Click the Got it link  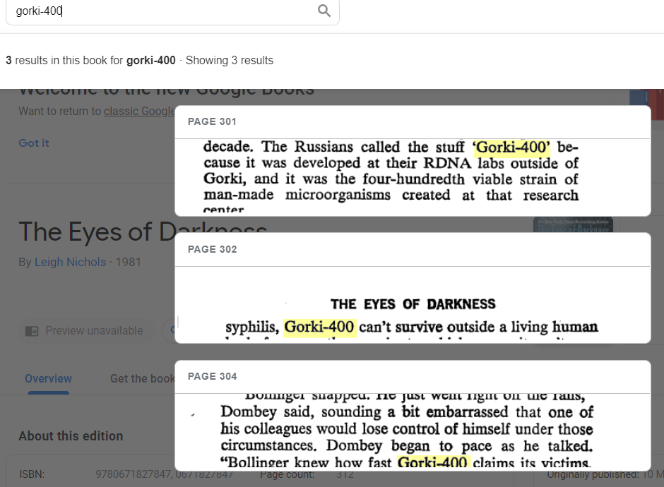click(x=34, y=143)
